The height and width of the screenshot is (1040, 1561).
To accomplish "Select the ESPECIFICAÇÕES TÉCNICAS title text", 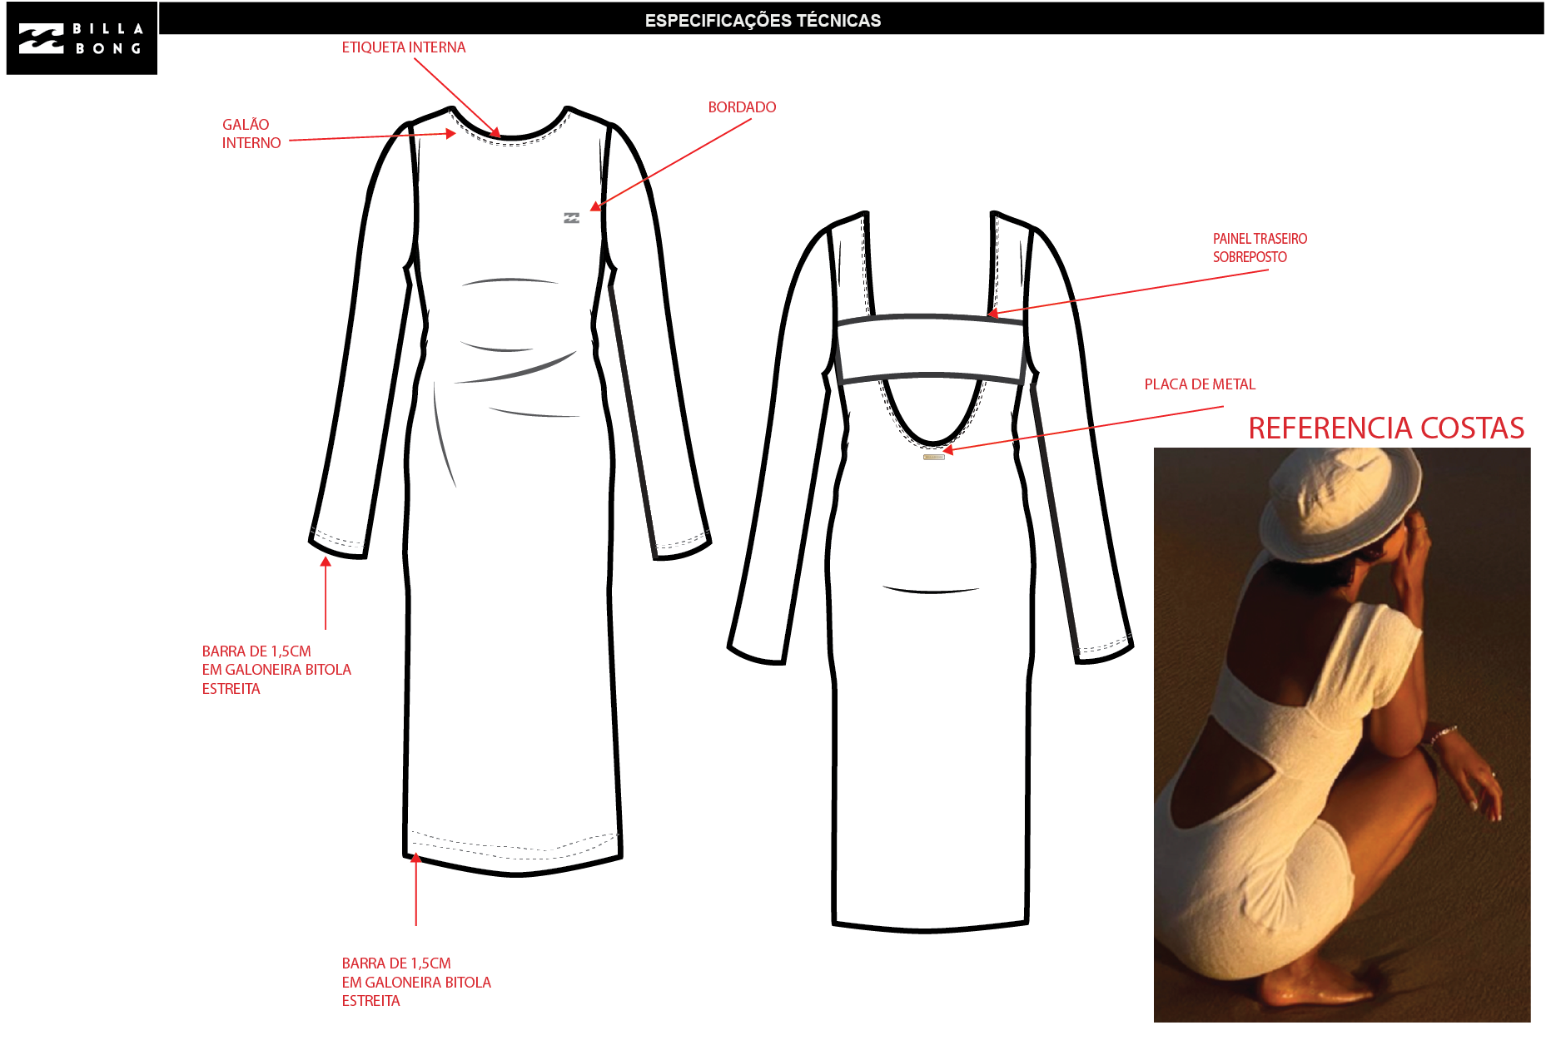I will coord(763,21).
